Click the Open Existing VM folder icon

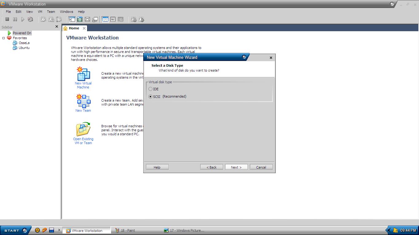[x=83, y=129]
